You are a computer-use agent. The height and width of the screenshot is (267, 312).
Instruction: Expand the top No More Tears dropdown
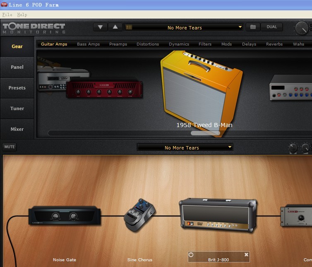point(240,27)
